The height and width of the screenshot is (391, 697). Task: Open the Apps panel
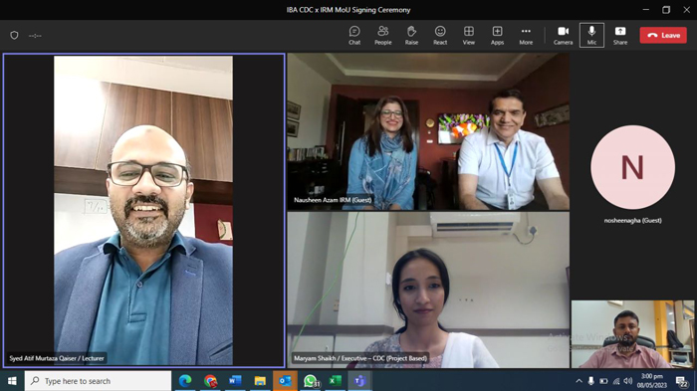click(x=497, y=35)
